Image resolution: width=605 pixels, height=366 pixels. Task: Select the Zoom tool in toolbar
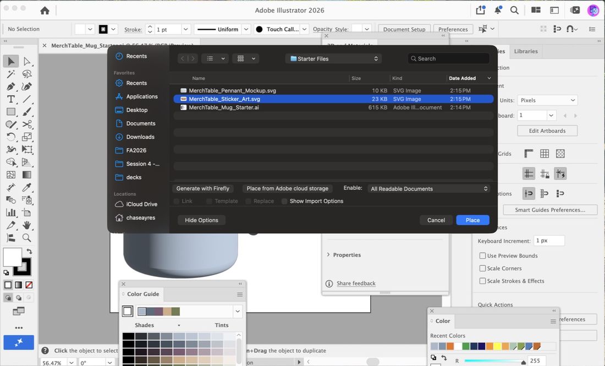[26, 237]
